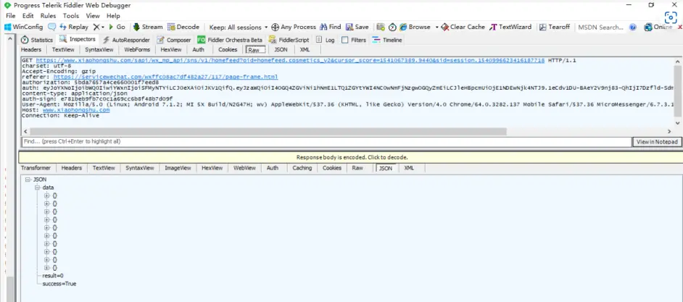
Task: Expand the first {} node under data
Action: click(46, 196)
